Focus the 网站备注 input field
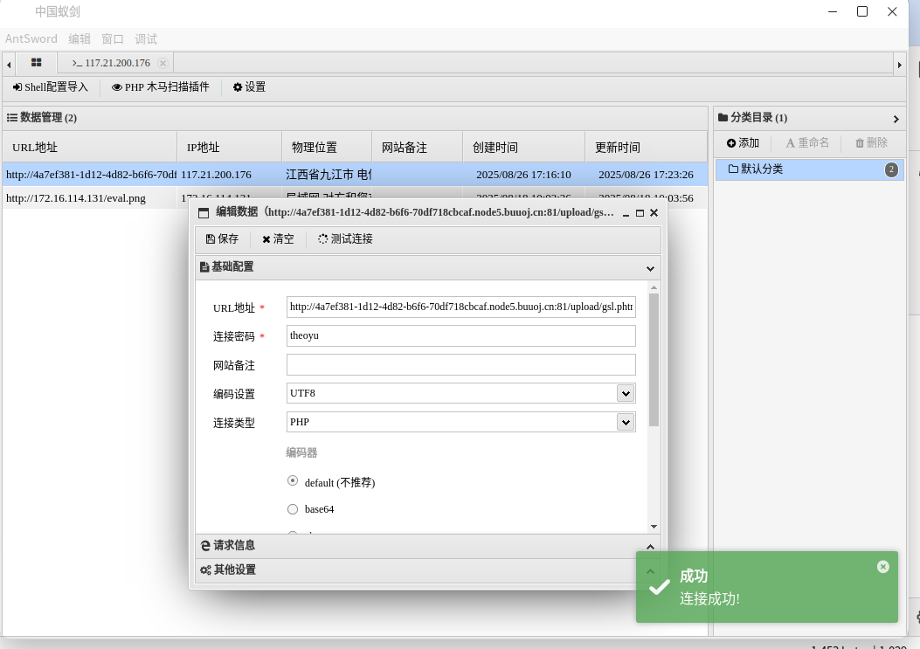The image size is (920, 649). click(461, 364)
